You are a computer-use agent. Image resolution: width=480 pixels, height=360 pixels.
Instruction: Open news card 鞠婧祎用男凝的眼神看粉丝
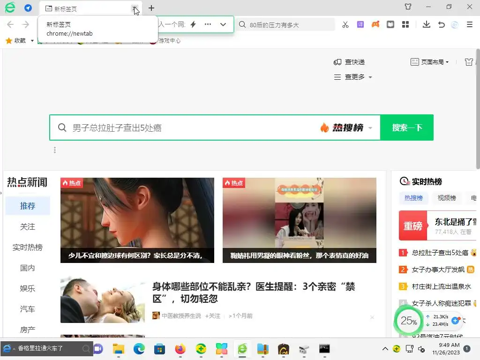coord(300,220)
